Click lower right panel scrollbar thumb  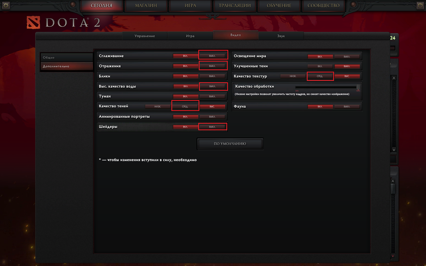pyautogui.click(x=393, y=189)
